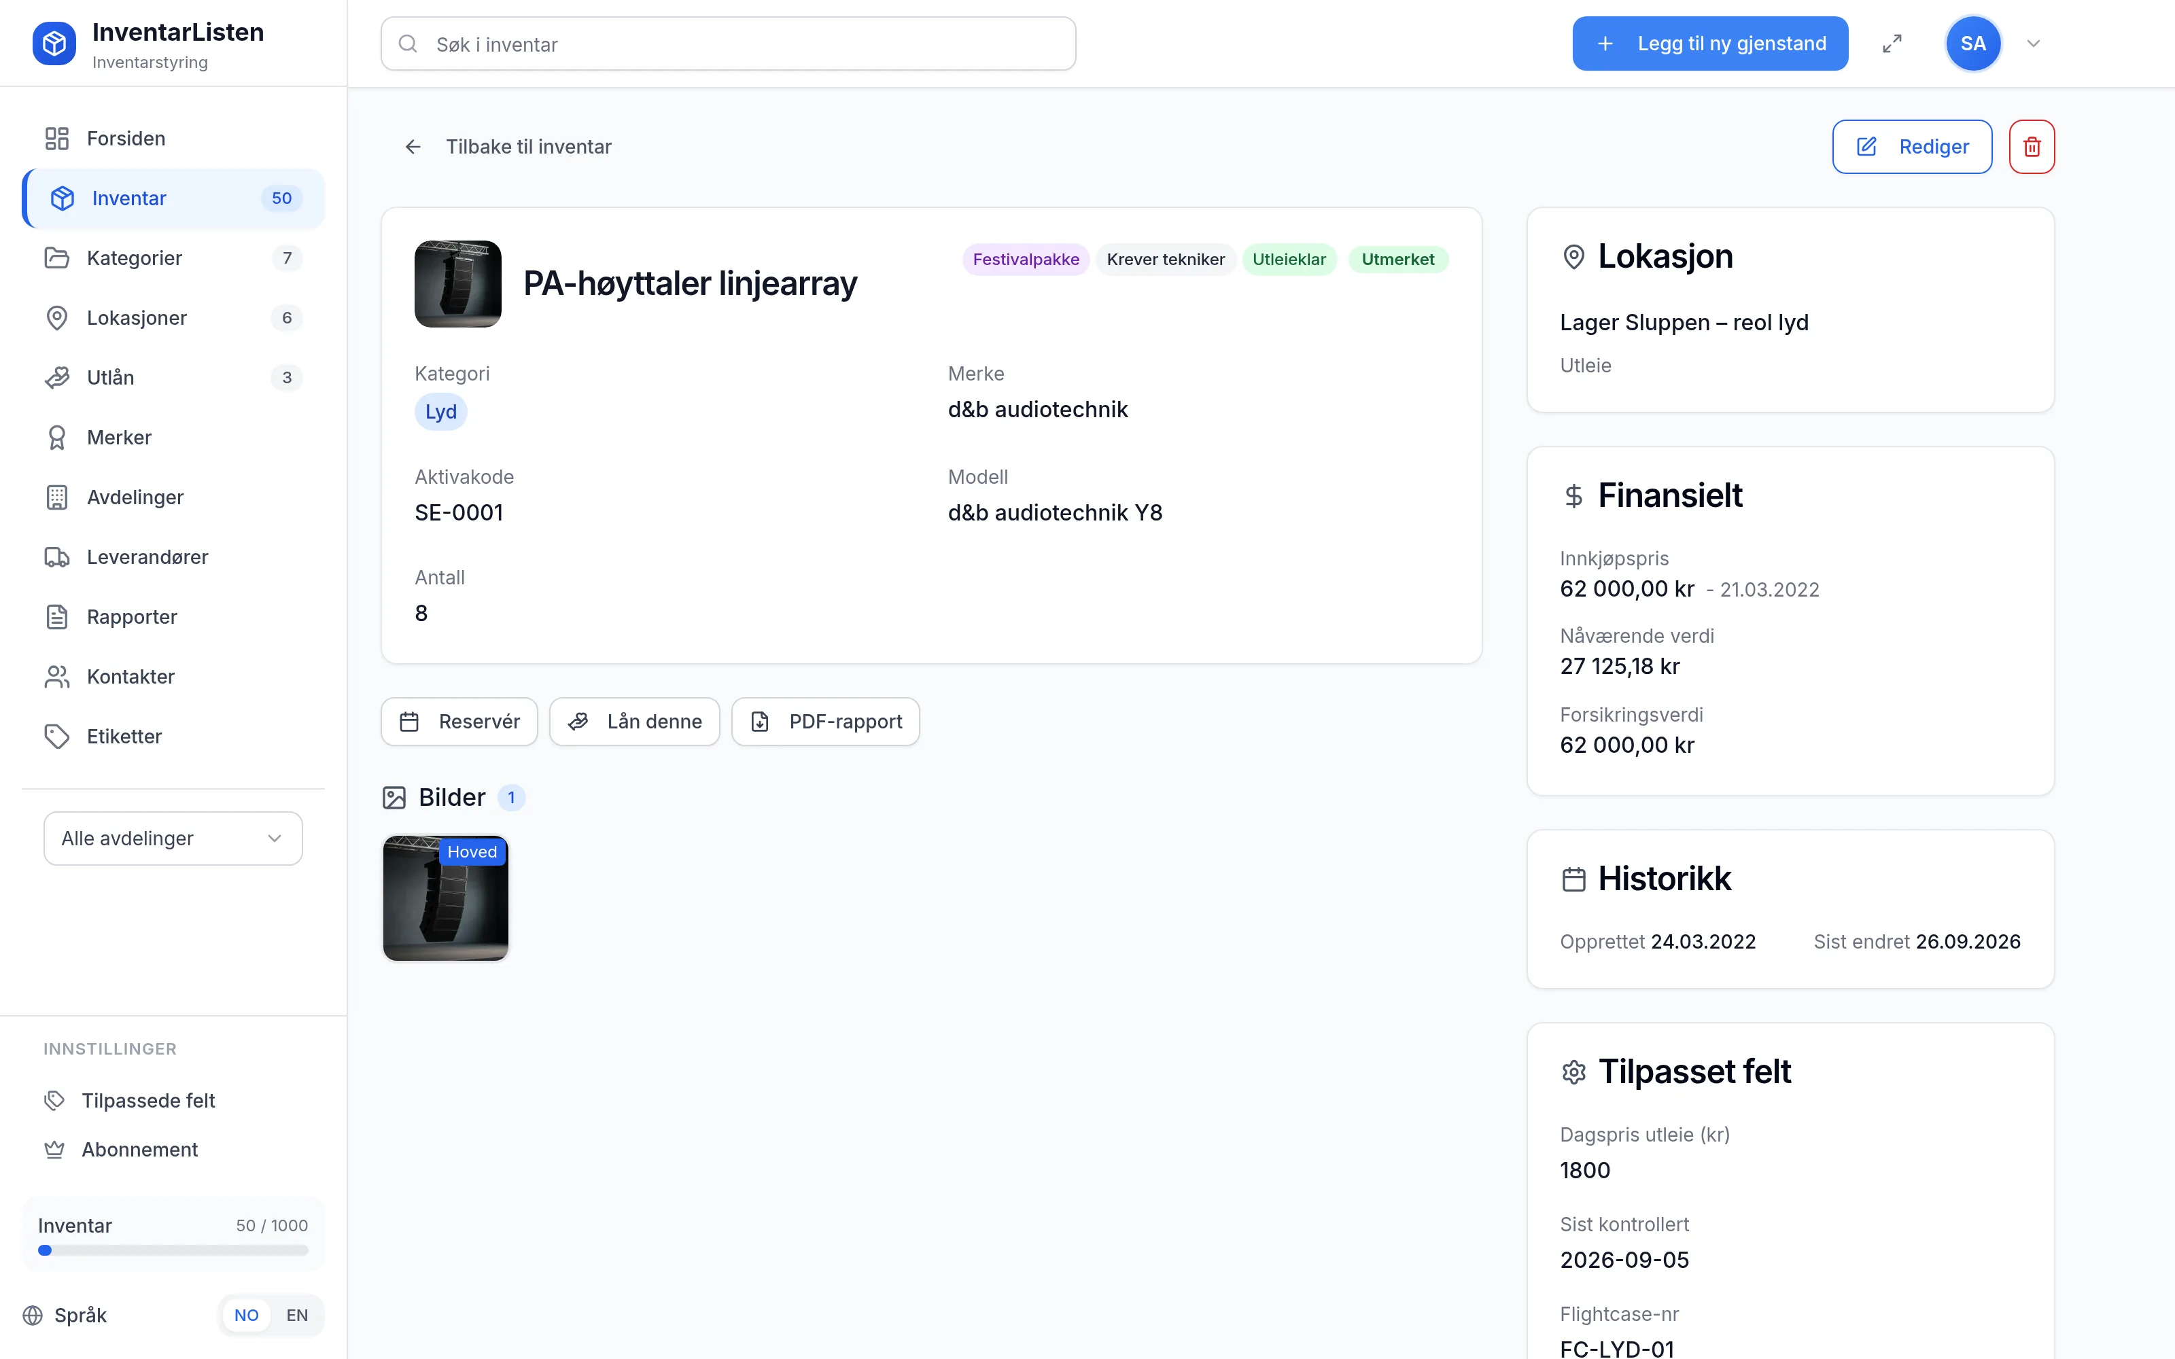Click Lån denne button
Viewport: 2175px width, 1359px height.
pyautogui.click(x=635, y=722)
